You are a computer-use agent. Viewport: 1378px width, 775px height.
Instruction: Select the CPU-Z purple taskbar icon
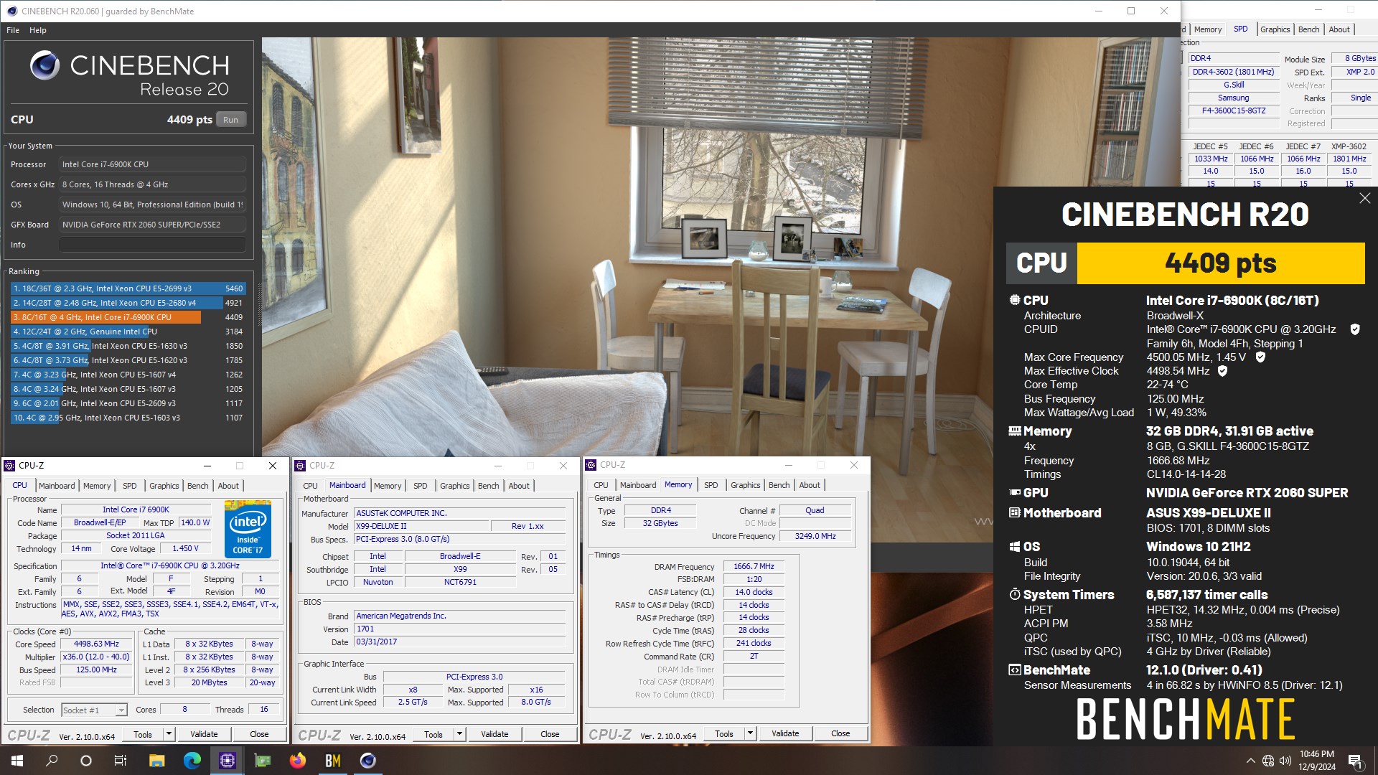(x=227, y=761)
